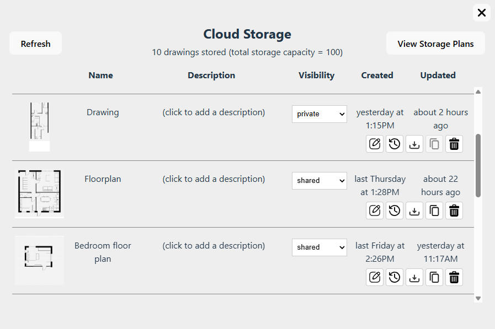Viewport: 495px width, 329px height.
Task: Download the Floorplan drawing
Action: click(414, 211)
